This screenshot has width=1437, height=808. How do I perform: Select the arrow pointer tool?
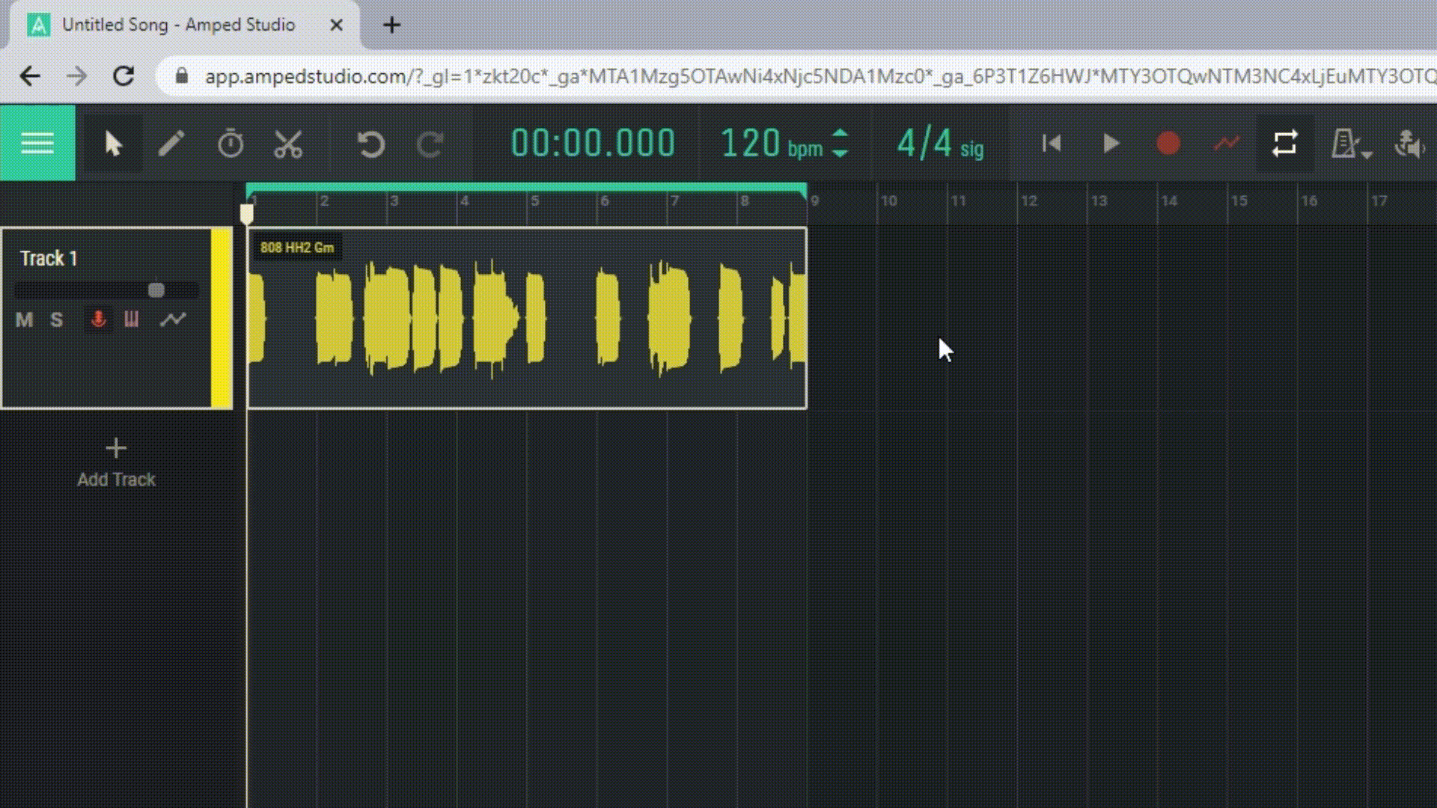(113, 144)
